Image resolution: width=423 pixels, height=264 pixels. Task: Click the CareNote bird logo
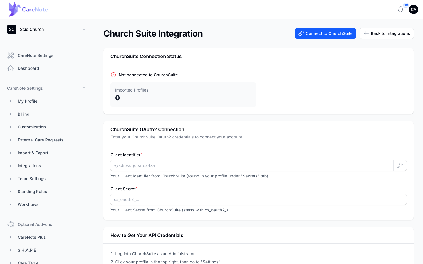14,9
